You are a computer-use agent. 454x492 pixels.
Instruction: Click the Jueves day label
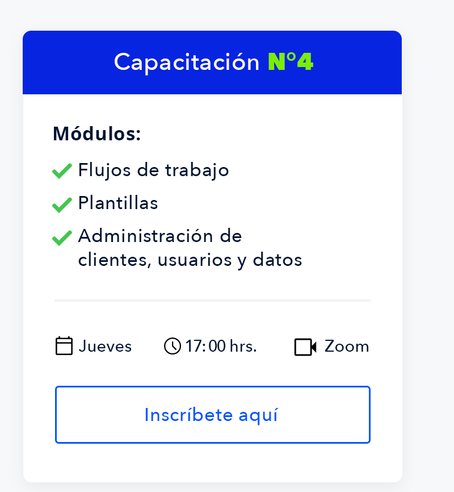[105, 347]
